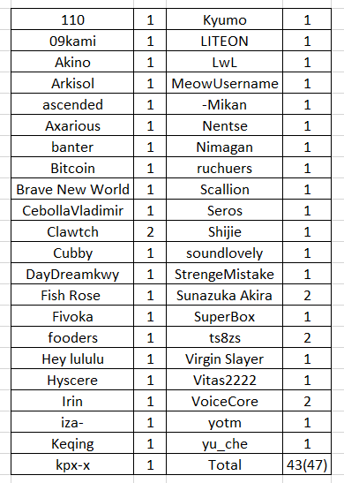344x483 pixels.
Task: Select the Virgin Slayer cell
Action: pos(224,358)
